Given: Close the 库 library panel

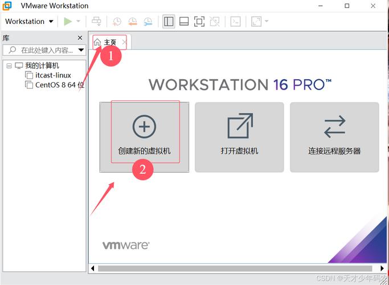Looking at the screenshot, I should [80, 38].
